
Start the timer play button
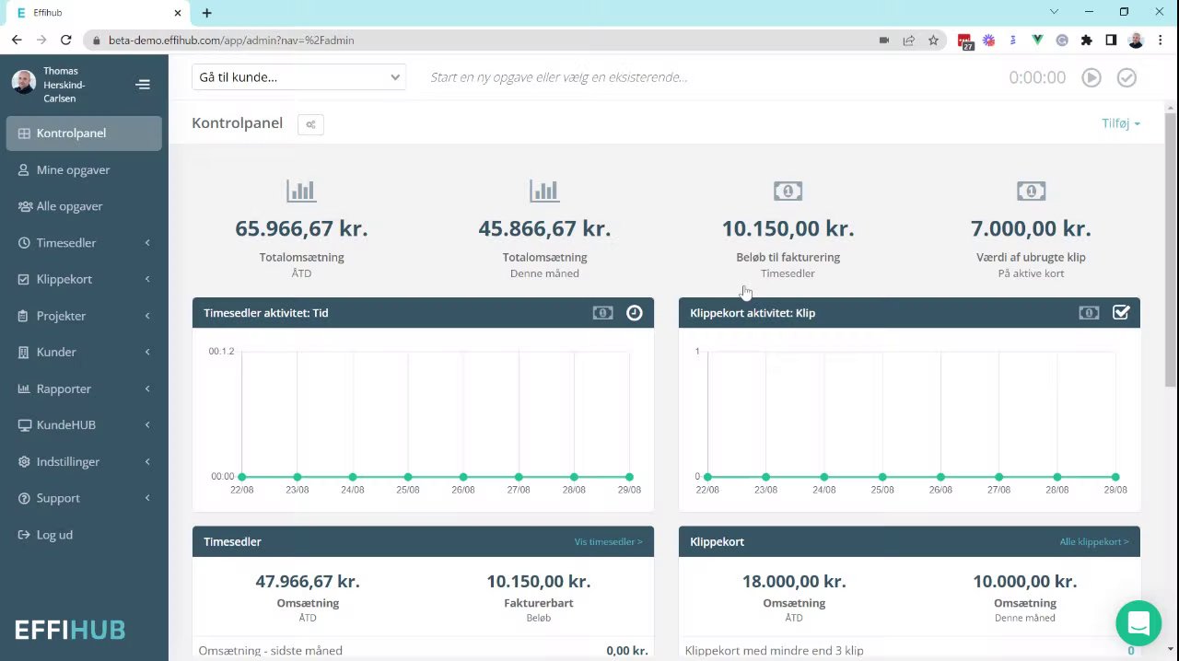[1091, 77]
